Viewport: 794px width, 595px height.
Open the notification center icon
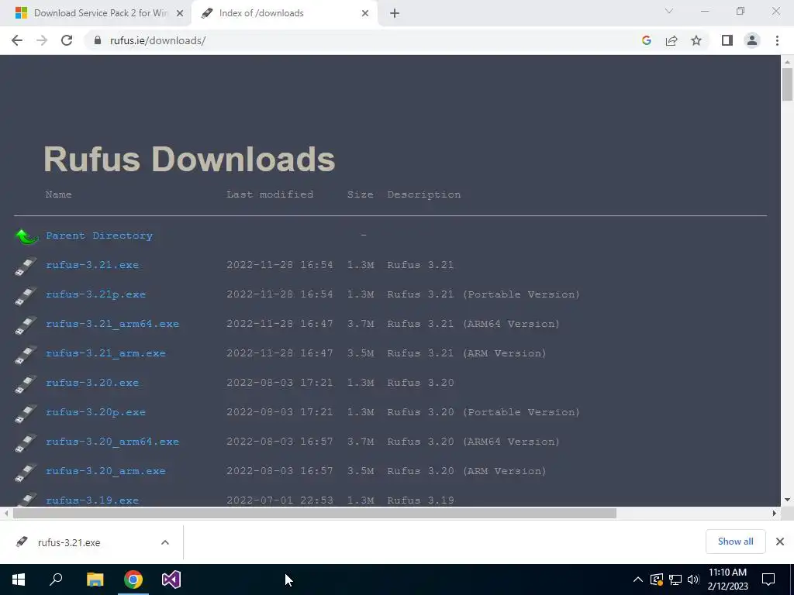tap(768, 580)
